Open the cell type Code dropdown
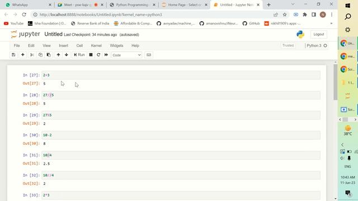This screenshot has height=201, width=358. (127, 55)
